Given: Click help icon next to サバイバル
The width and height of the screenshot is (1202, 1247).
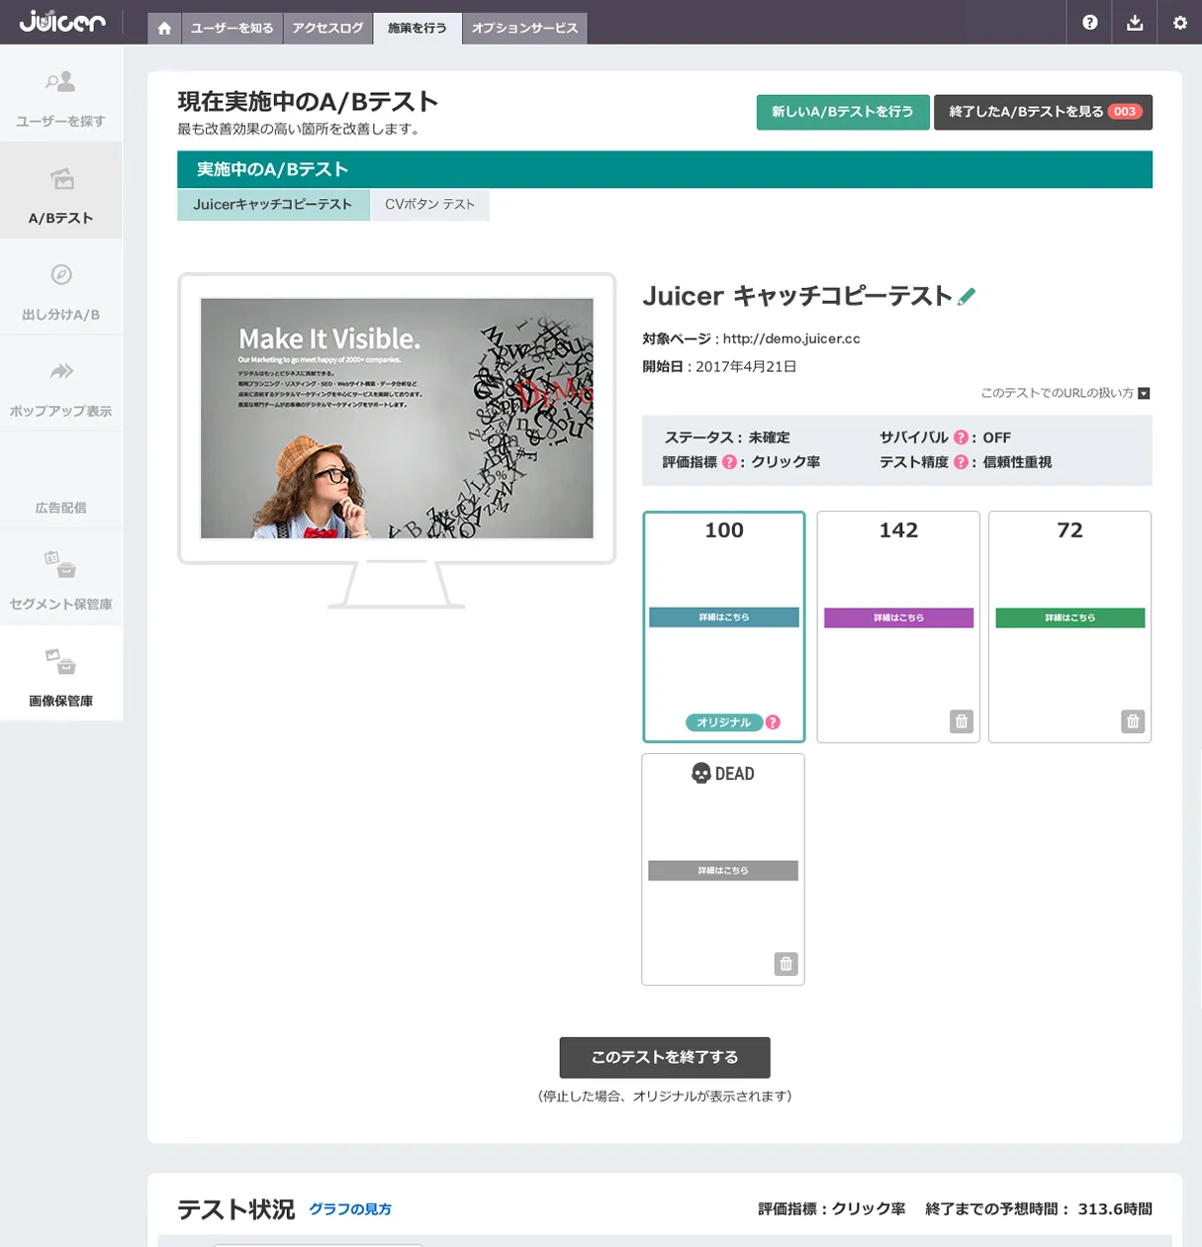Looking at the screenshot, I should [960, 437].
